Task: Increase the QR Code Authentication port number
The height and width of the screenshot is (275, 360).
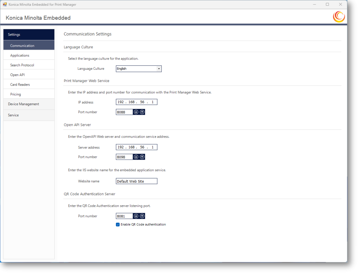Action: point(142,216)
